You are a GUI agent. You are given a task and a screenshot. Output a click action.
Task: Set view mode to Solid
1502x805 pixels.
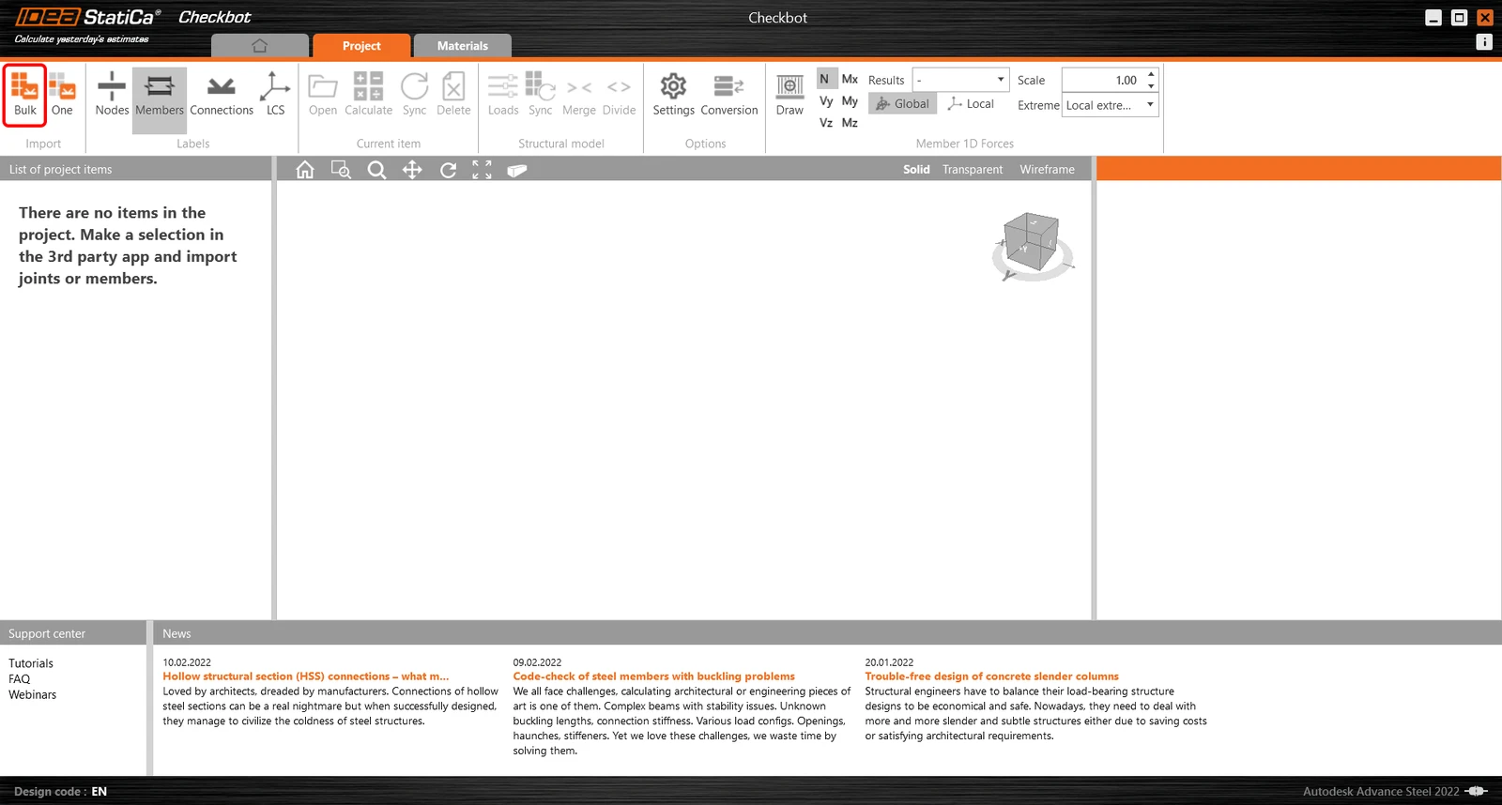916,170
